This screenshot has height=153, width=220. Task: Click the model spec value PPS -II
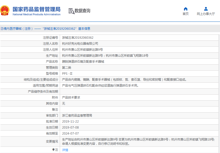(x=67, y=74)
